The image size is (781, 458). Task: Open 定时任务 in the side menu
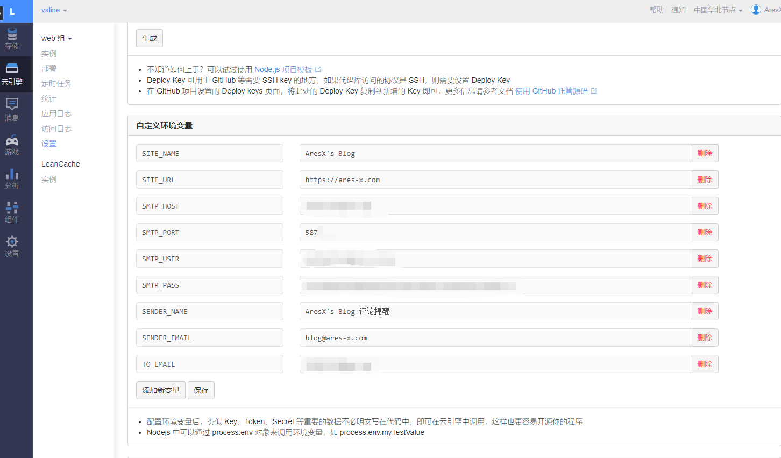(x=56, y=83)
